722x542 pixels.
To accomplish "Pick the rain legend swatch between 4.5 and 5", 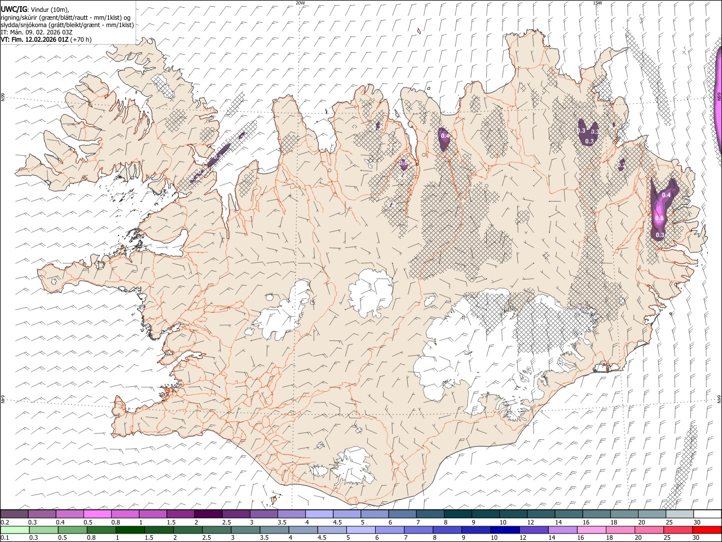I will click(x=332, y=530).
